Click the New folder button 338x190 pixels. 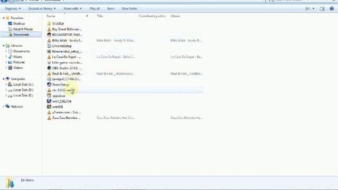pyautogui.click(x=129, y=8)
